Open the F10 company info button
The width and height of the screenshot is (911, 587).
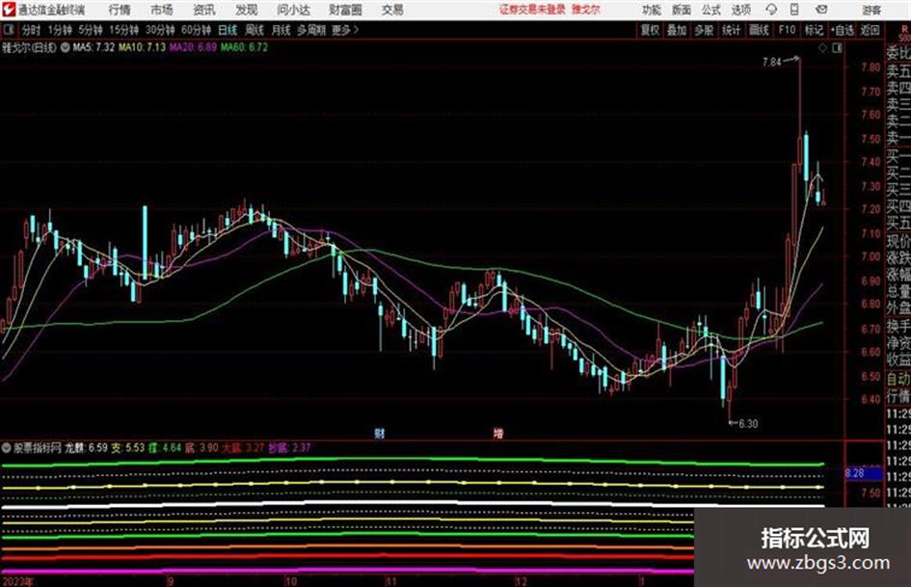pos(787,30)
